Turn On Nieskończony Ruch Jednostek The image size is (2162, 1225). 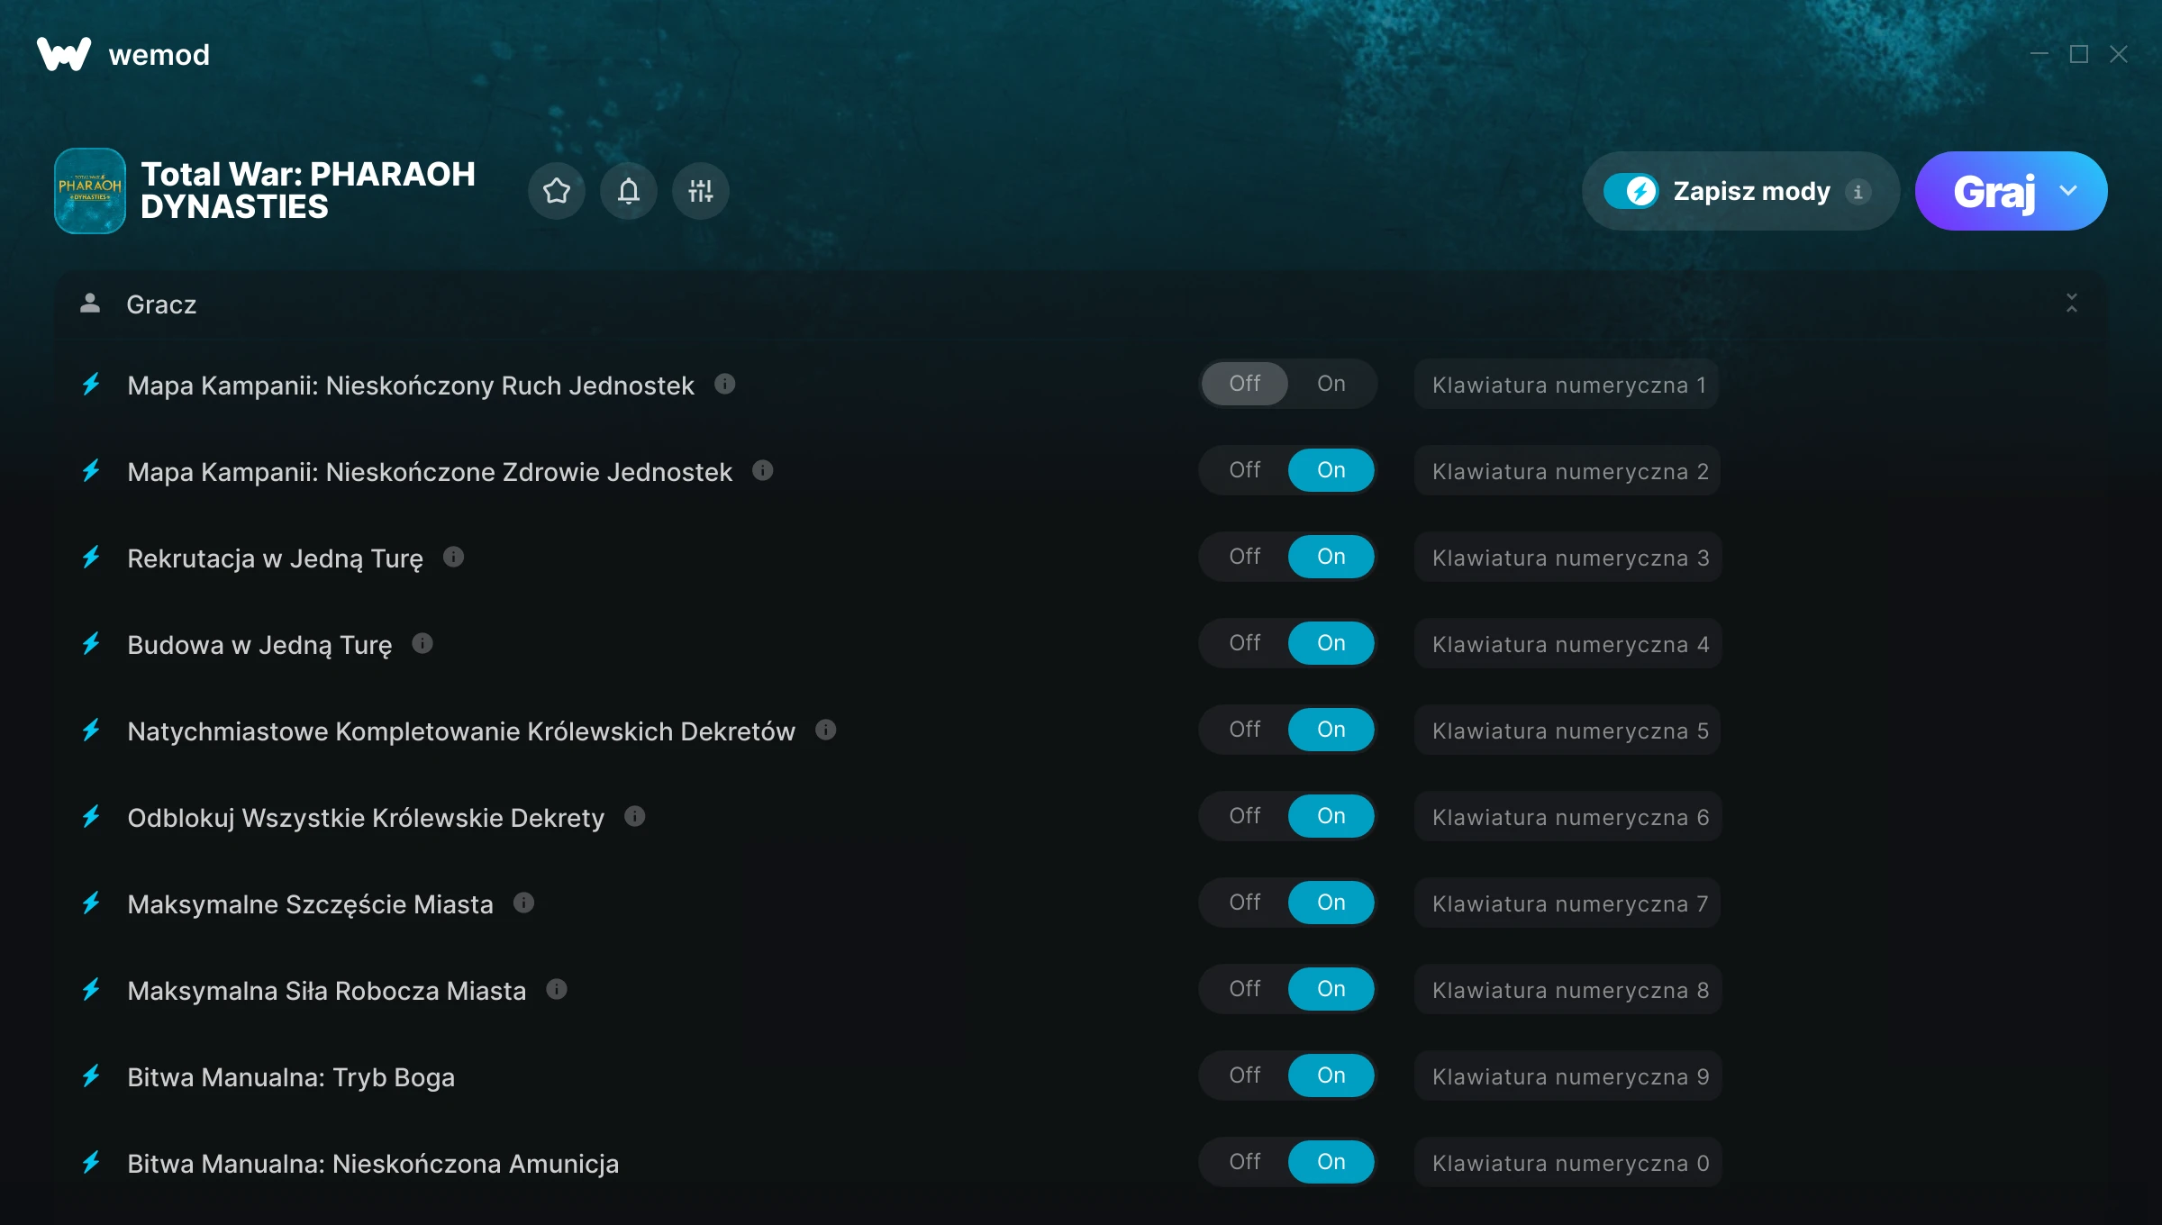[1331, 384]
